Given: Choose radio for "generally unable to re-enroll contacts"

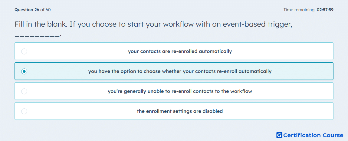Looking at the screenshot, I should pyautogui.click(x=24, y=91).
